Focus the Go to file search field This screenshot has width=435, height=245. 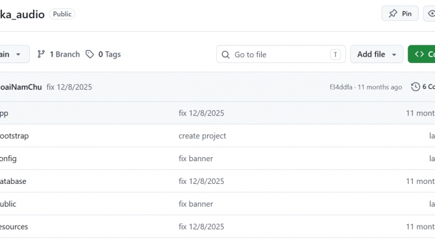tap(280, 54)
